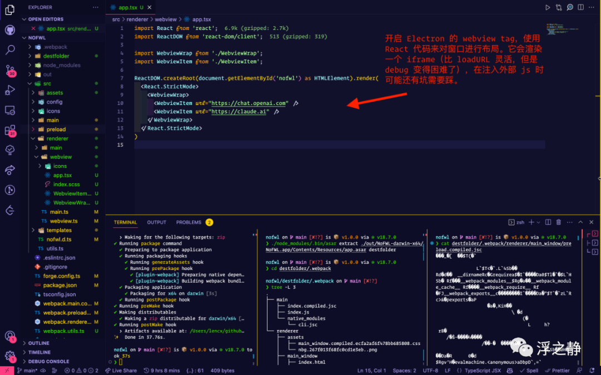Change language mode via TypeScript JSX
This screenshot has height=375, width=601.
click(x=482, y=371)
